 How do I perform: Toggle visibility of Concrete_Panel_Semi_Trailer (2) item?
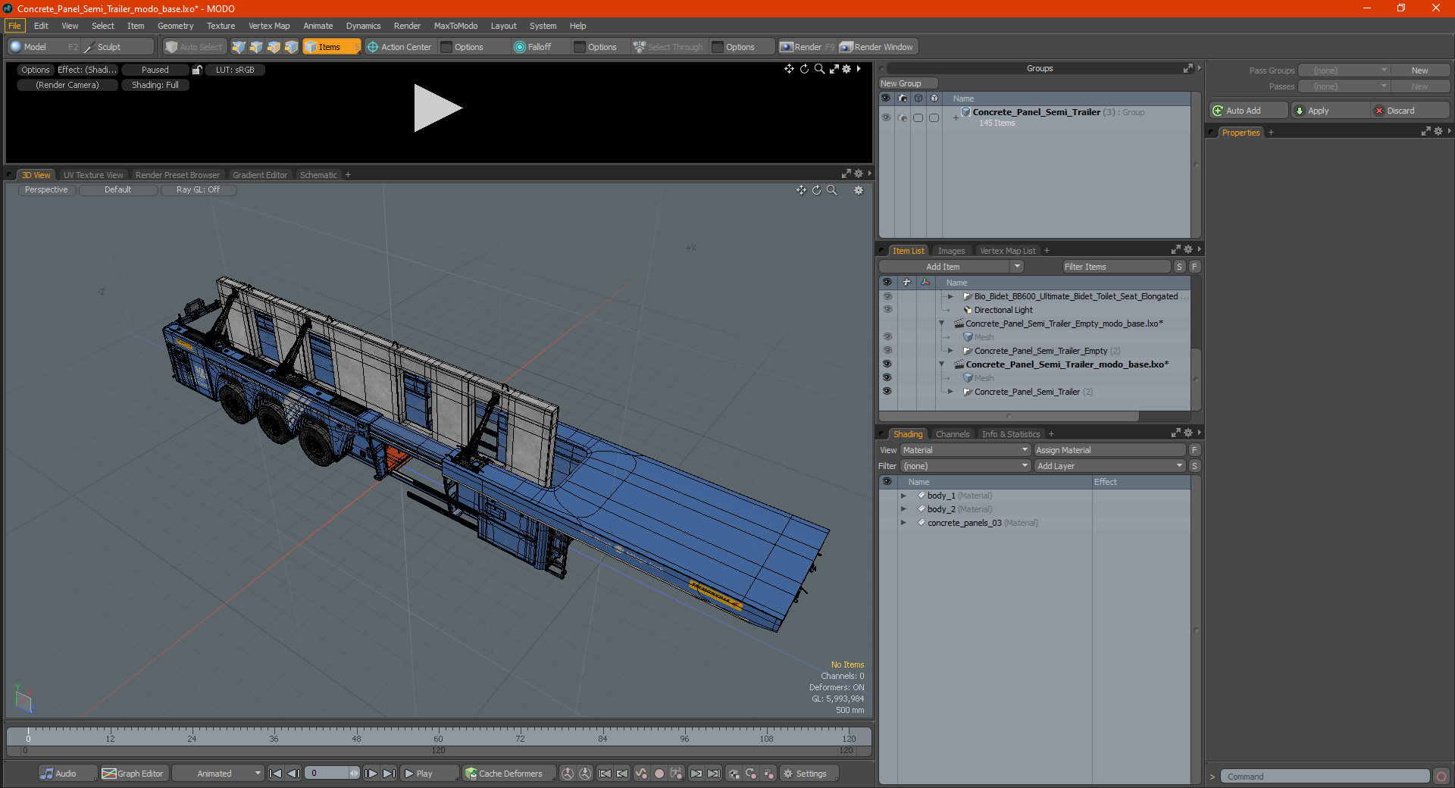tap(887, 392)
